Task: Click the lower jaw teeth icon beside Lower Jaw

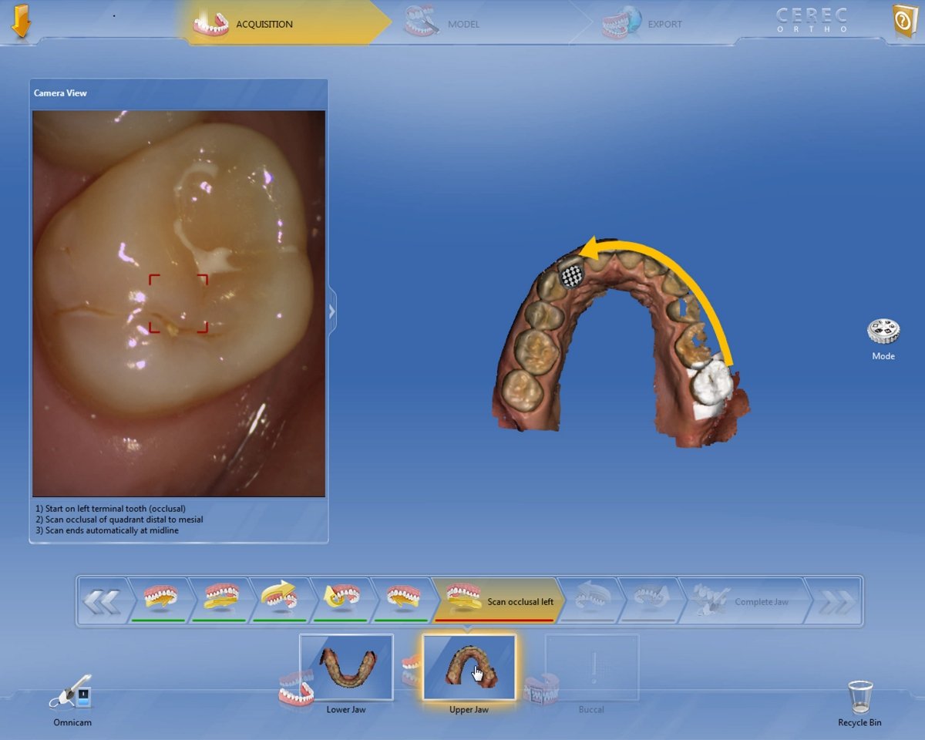Action: (x=296, y=688)
